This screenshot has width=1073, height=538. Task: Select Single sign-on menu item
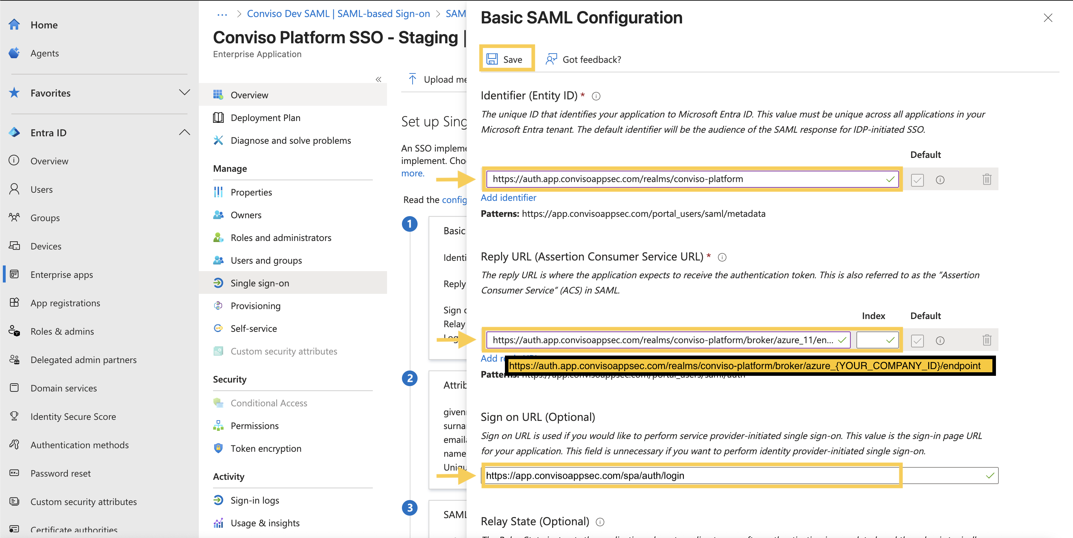coord(293,283)
